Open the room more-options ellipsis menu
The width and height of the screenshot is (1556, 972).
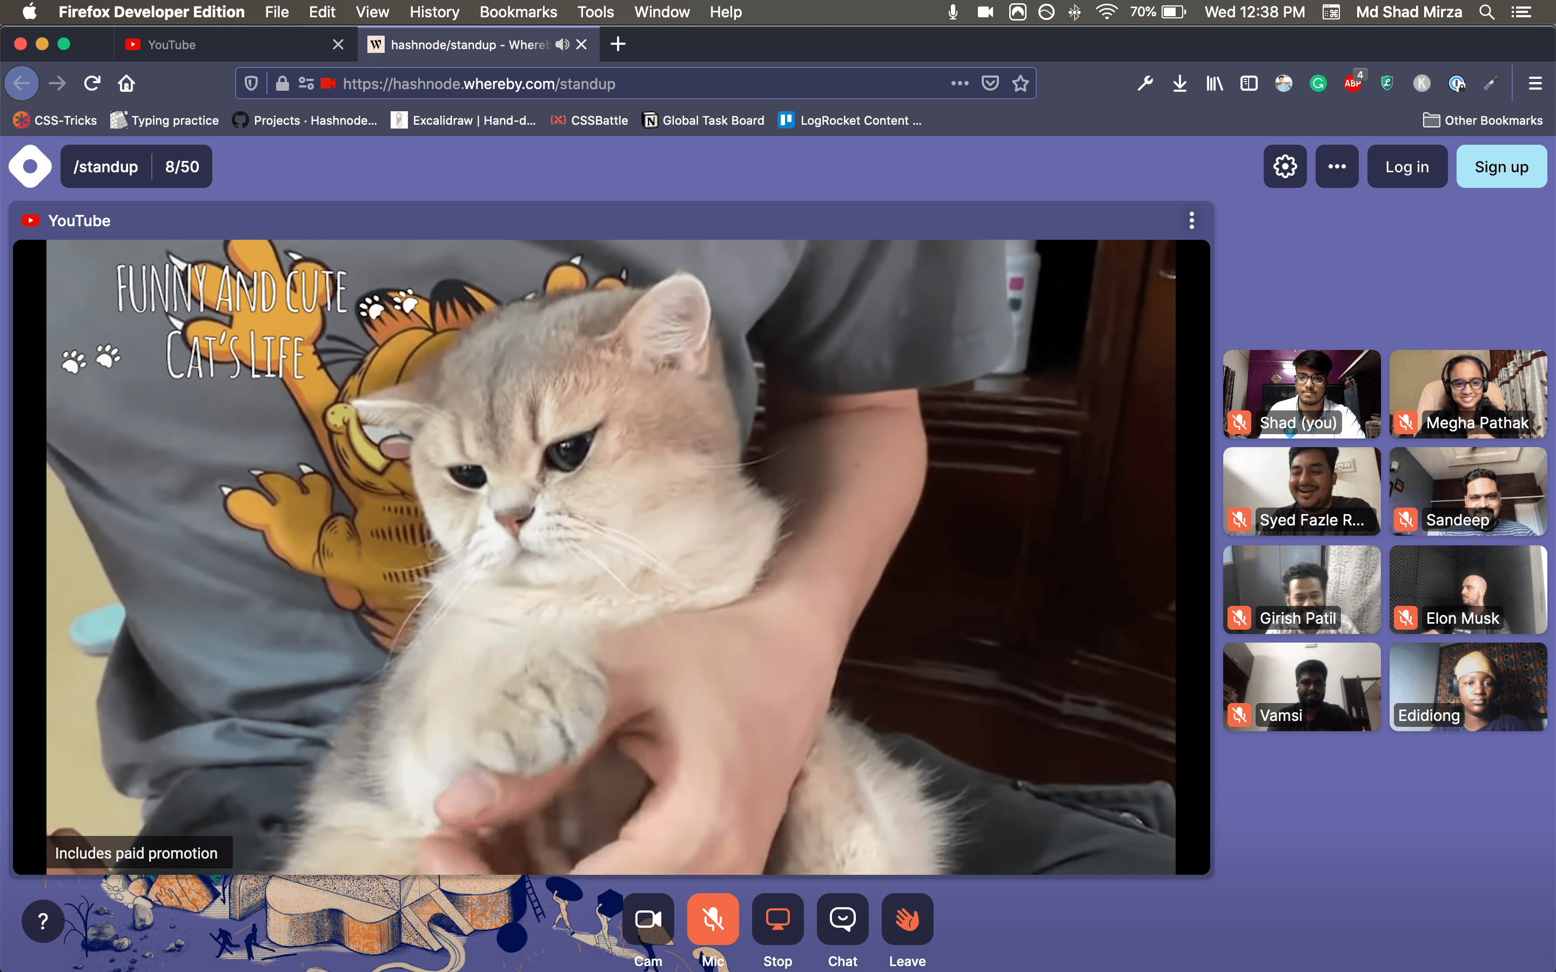click(1337, 166)
